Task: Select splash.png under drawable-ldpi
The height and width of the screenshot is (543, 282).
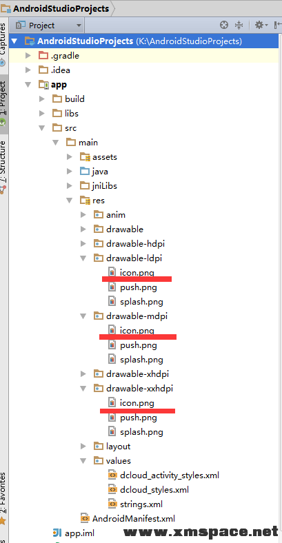Action: [142, 302]
